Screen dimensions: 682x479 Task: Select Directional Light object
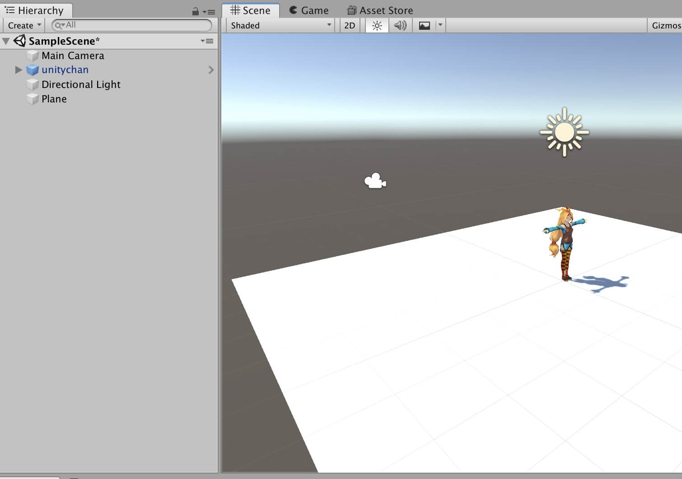81,84
